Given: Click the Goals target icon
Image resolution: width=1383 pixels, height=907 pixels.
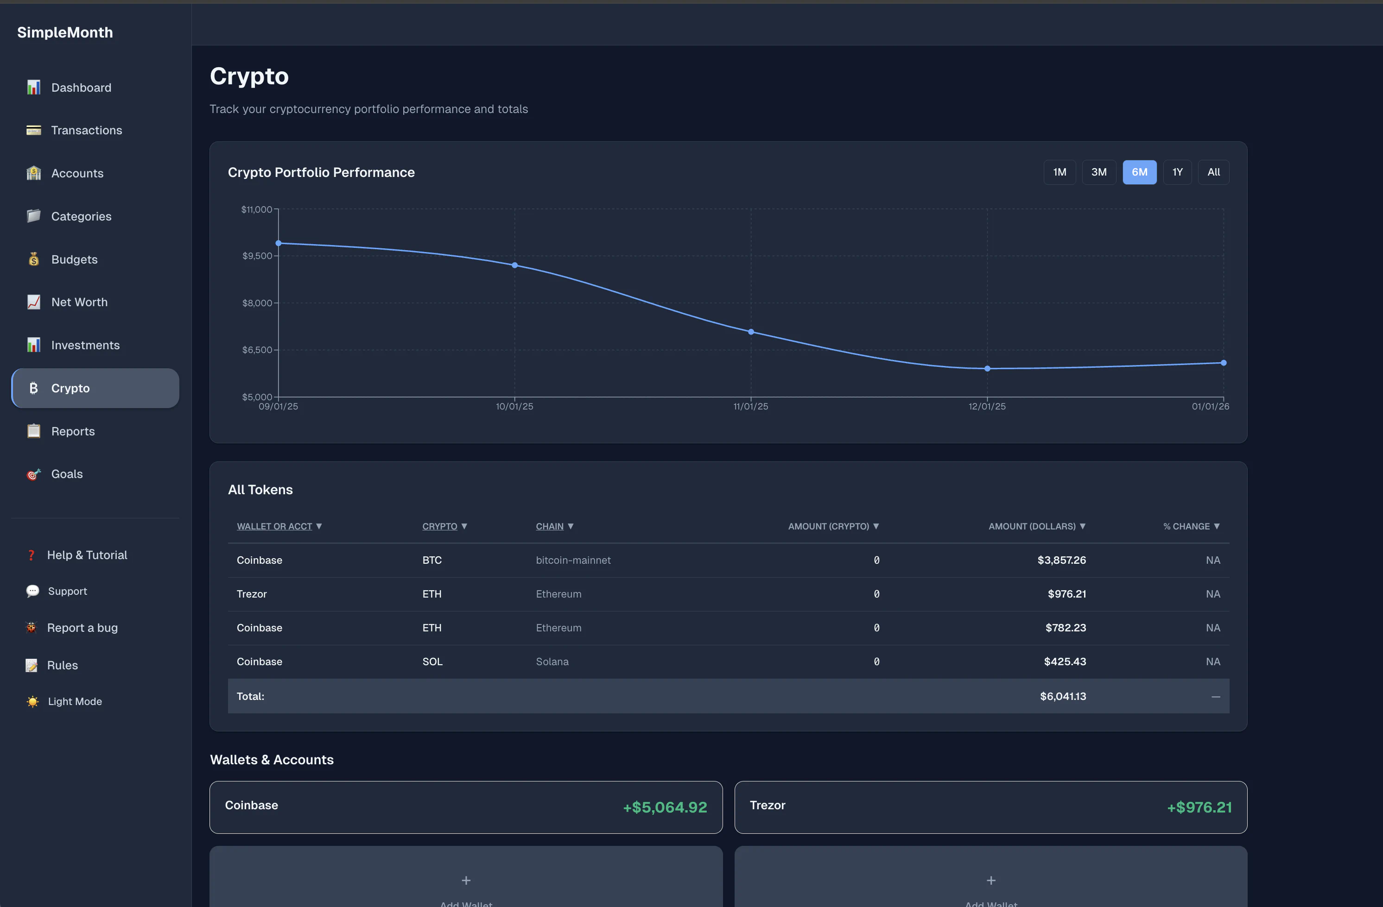Looking at the screenshot, I should pyautogui.click(x=34, y=474).
